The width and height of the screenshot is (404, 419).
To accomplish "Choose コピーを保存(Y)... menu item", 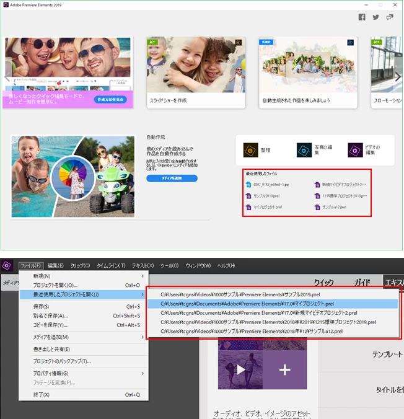I will pyautogui.click(x=84, y=325).
